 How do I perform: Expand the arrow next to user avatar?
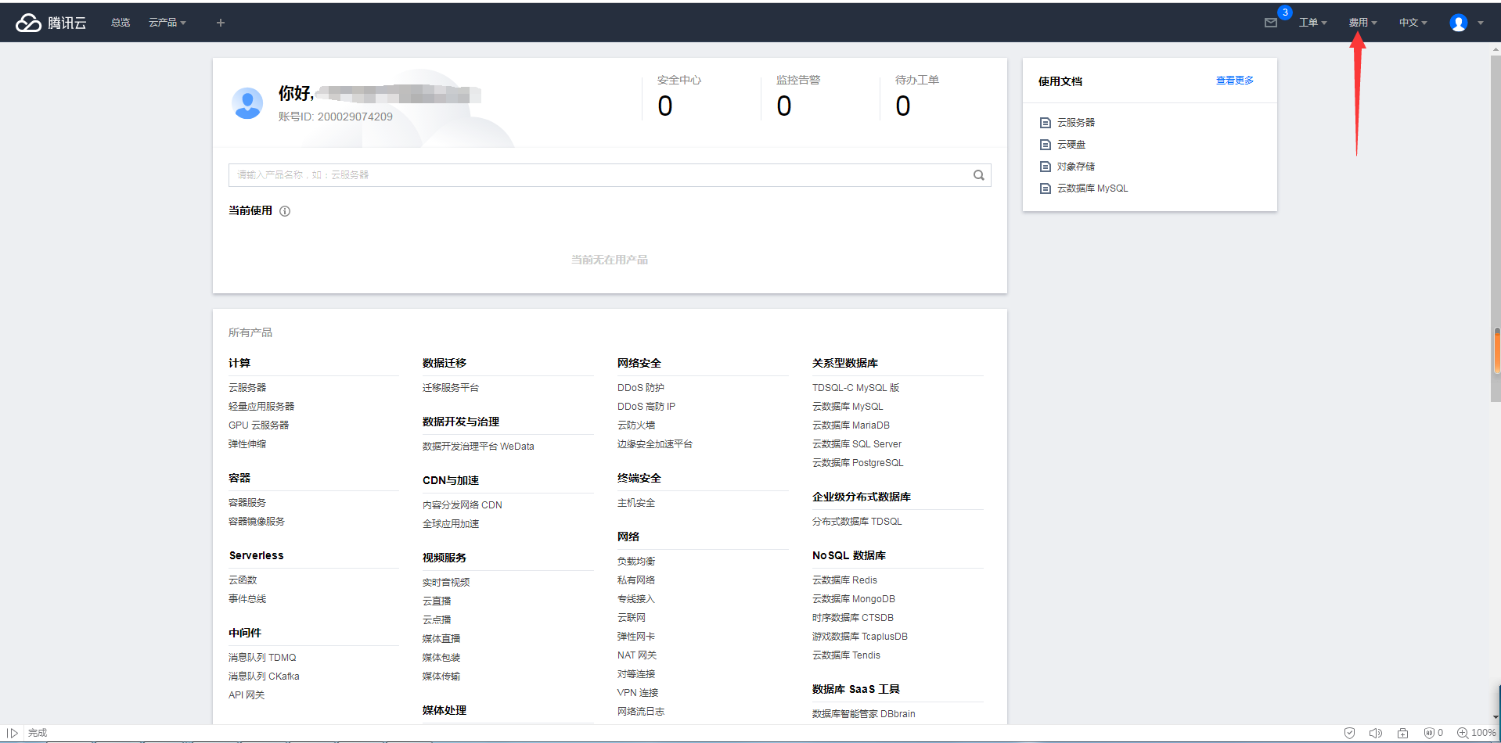coord(1481,23)
